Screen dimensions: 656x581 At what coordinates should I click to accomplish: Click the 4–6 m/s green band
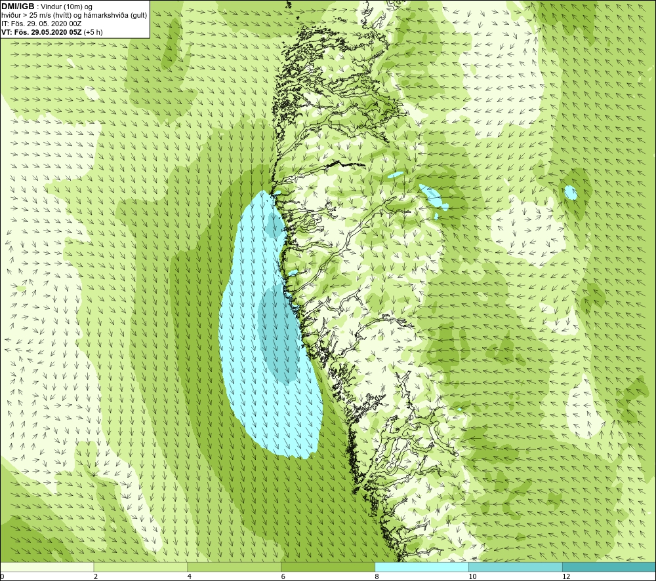click(x=234, y=567)
